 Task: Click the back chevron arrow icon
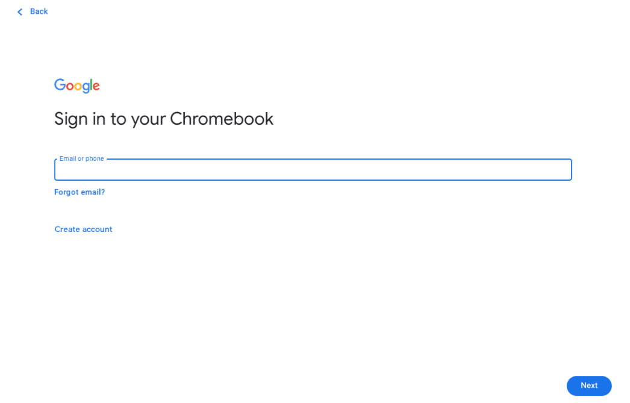click(x=20, y=12)
